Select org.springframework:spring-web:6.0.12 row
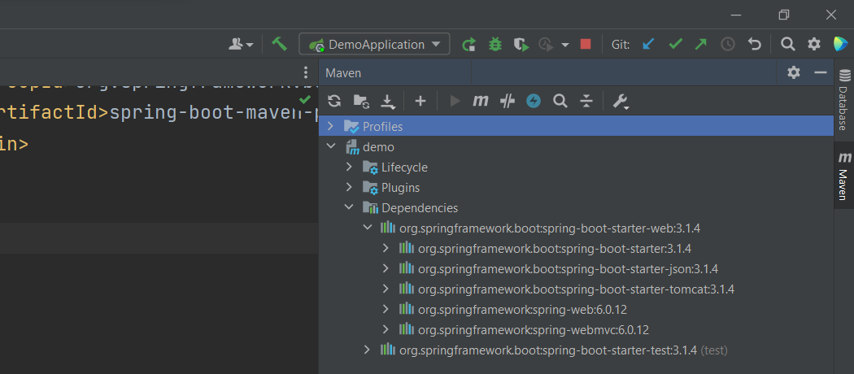The height and width of the screenshot is (374, 854). pos(576,310)
